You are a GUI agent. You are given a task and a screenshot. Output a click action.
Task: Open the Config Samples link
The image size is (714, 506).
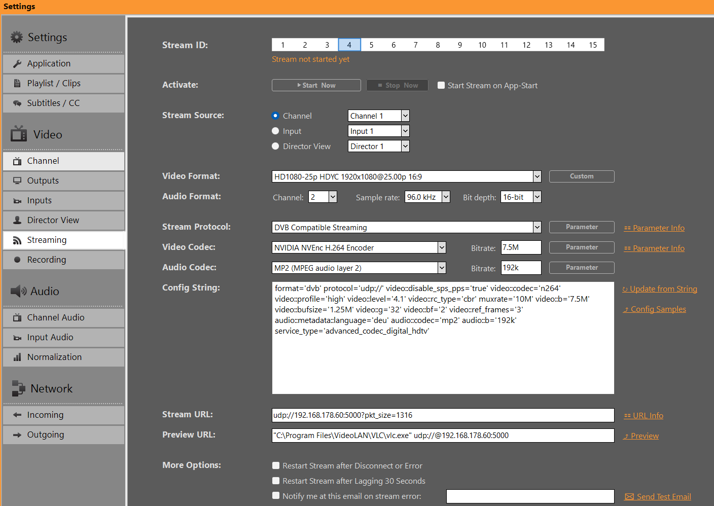(658, 309)
